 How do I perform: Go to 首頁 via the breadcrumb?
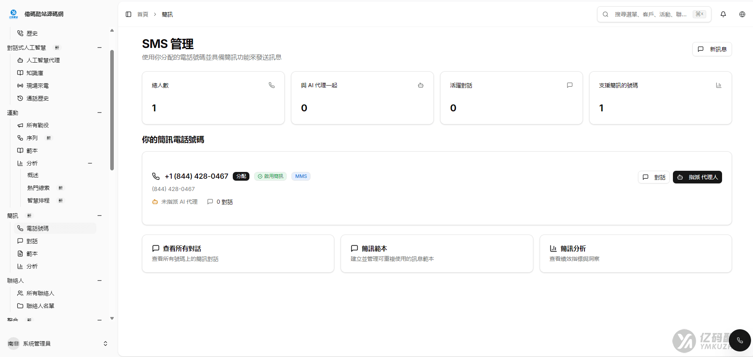(x=142, y=14)
